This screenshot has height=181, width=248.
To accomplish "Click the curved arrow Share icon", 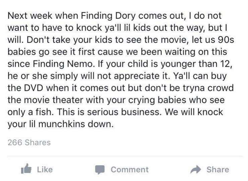I will pos(196,170).
